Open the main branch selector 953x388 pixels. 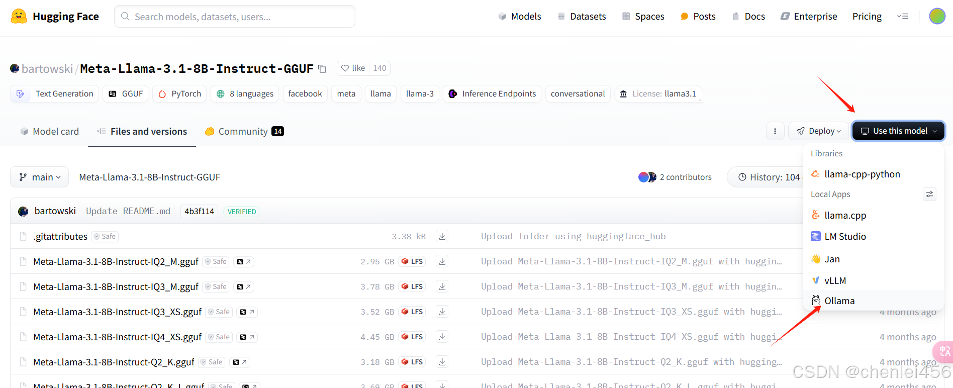(x=40, y=177)
